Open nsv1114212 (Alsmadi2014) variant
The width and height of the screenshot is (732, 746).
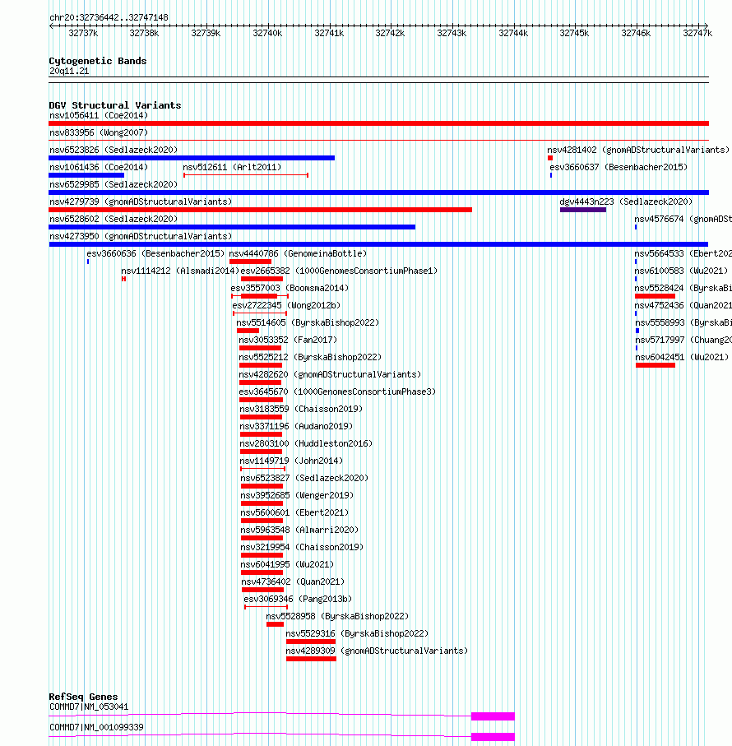tap(180, 271)
